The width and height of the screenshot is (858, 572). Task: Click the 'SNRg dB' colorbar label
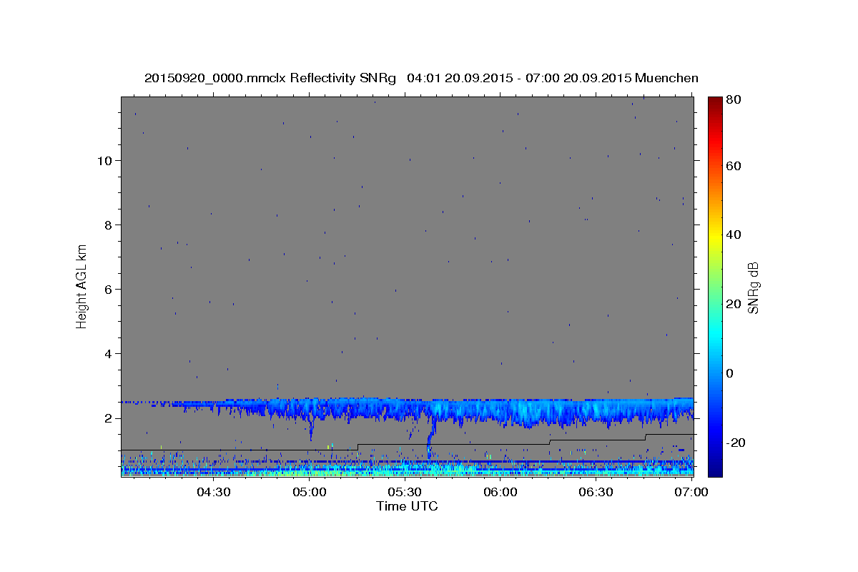click(x=752, y=287)
